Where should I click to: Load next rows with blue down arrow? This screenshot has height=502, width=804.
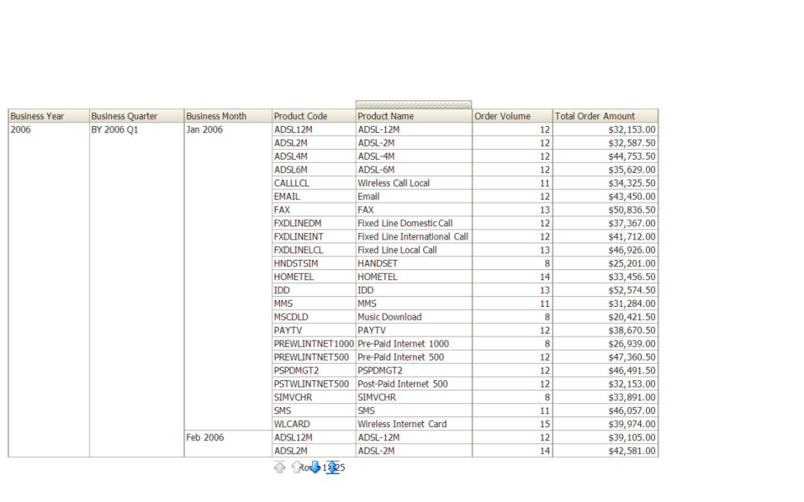pyautogui.click(x=315, y=467)
